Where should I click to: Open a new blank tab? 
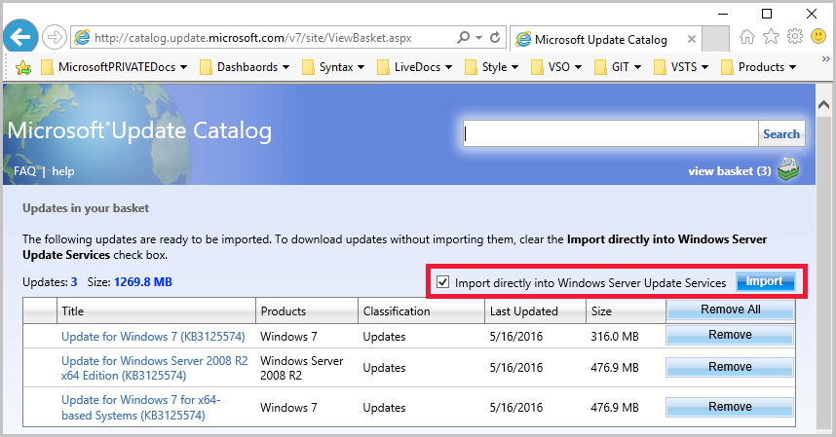tap(715, 39)
